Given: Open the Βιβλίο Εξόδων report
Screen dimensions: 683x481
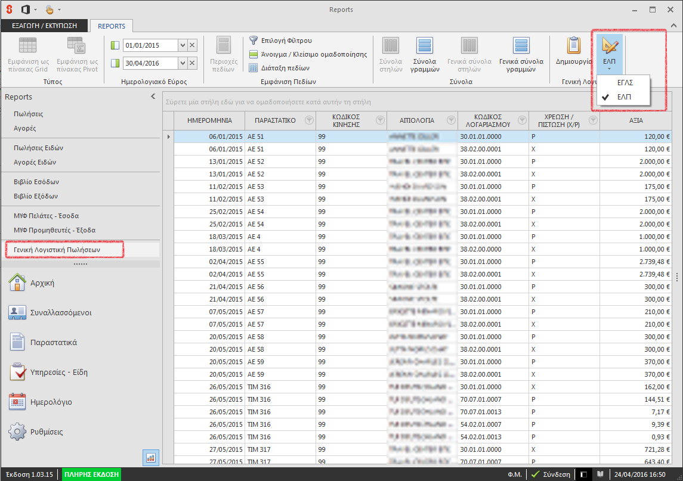Looking at the screenshot, I should point(36,196).
